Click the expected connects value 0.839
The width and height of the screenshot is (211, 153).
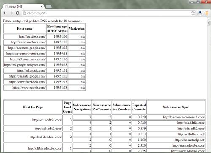pyautogui.click(x=139, y=129)
